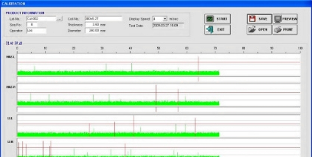
Task: Click the red spike near 63 in third chart
Action: point(195,127)
